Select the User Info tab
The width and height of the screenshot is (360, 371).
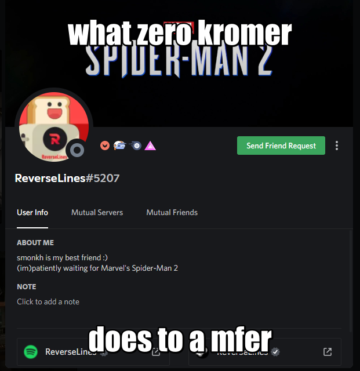tap(32, 213)
